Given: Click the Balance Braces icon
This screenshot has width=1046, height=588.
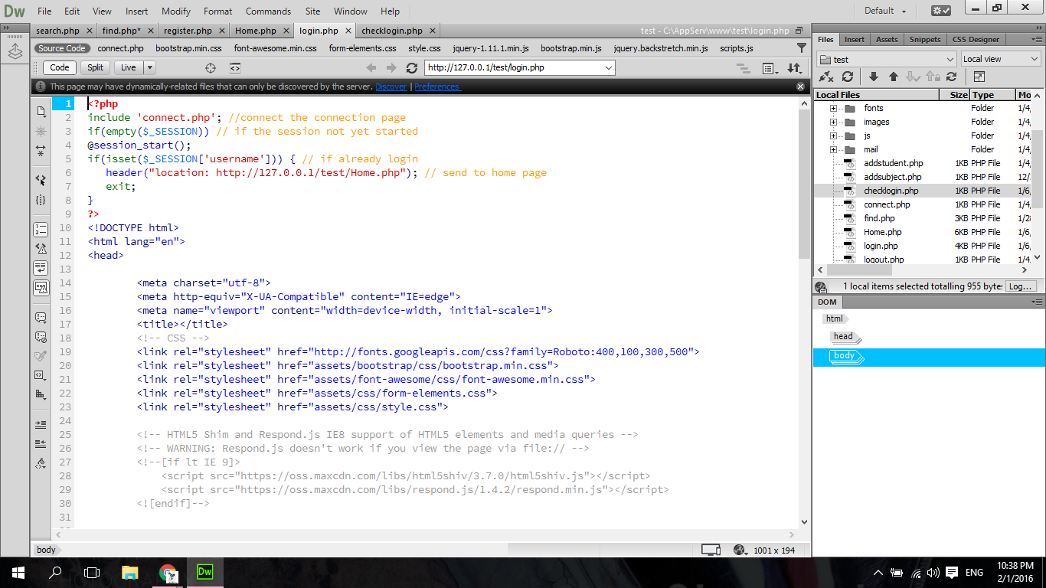Looking at the screenshot, I should coord(41,200).
